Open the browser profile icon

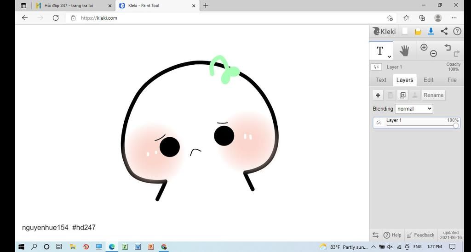[438, 18]
